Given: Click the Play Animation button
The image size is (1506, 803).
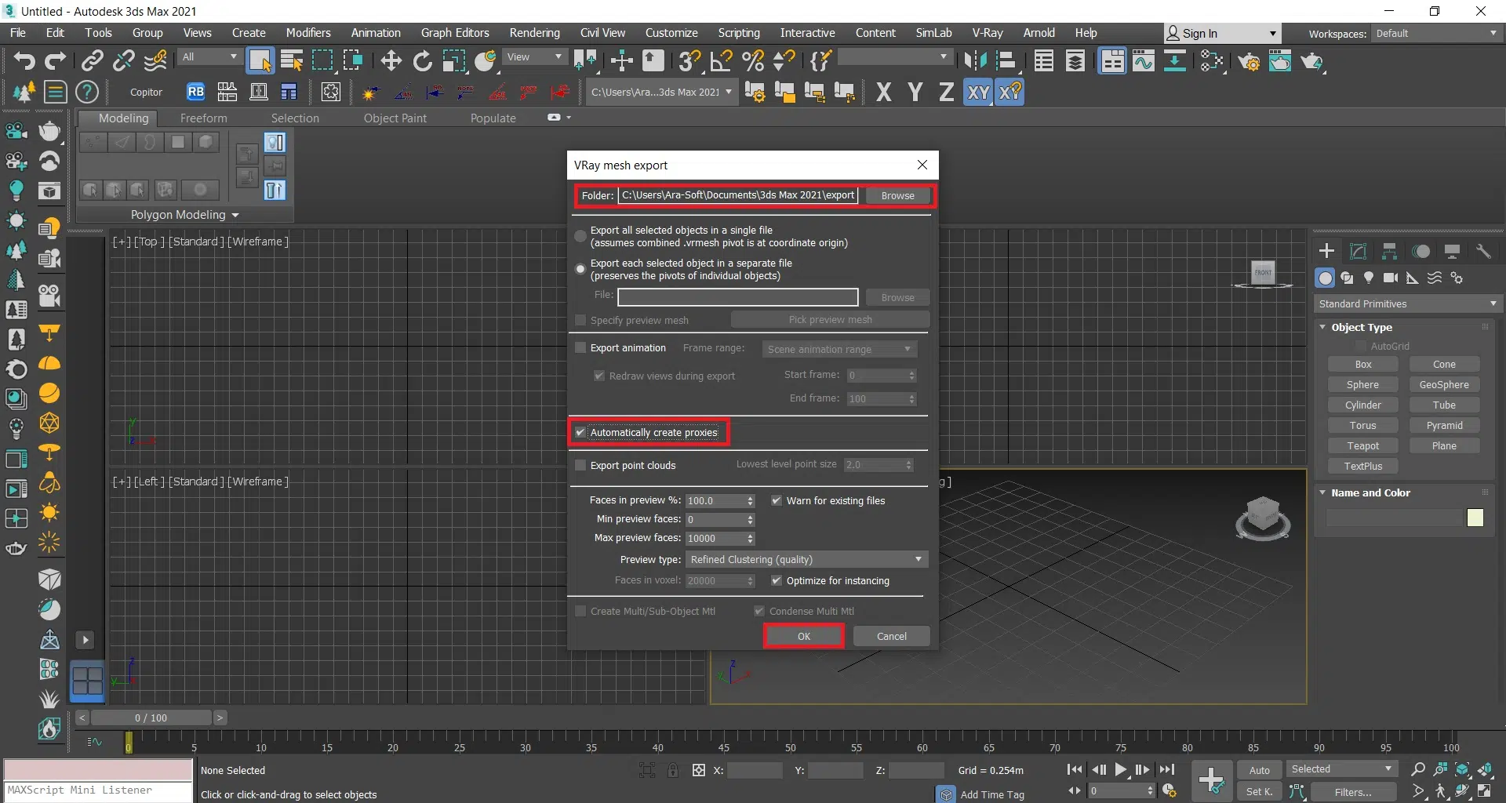Looking at the screenshot, I should [x=1121, y=770].
